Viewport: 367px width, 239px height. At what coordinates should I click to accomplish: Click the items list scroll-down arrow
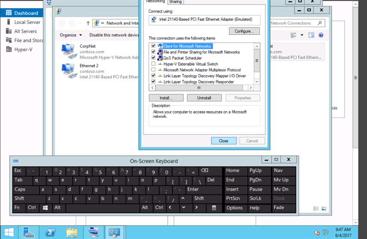pos(257,82)
